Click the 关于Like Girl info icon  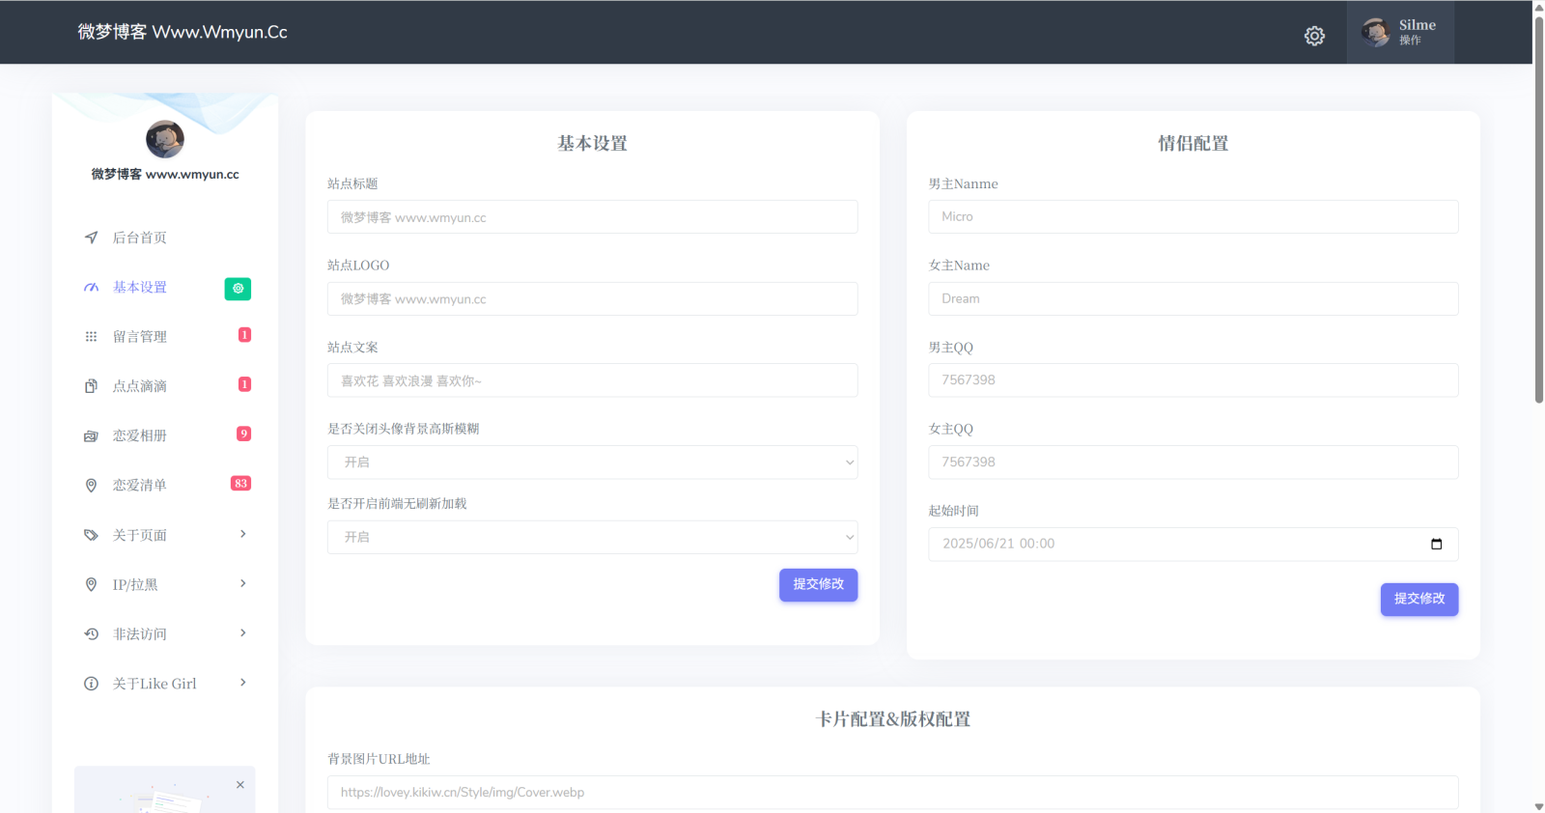[91, 684]
